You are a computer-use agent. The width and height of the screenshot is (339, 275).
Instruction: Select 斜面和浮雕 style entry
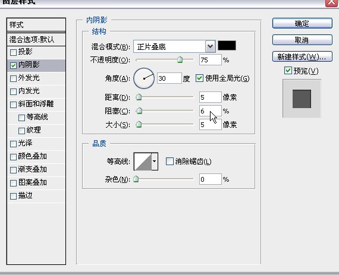pyautogui.click(x=36, y=105)
